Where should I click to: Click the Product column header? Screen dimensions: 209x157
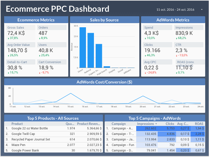point(17,124)
